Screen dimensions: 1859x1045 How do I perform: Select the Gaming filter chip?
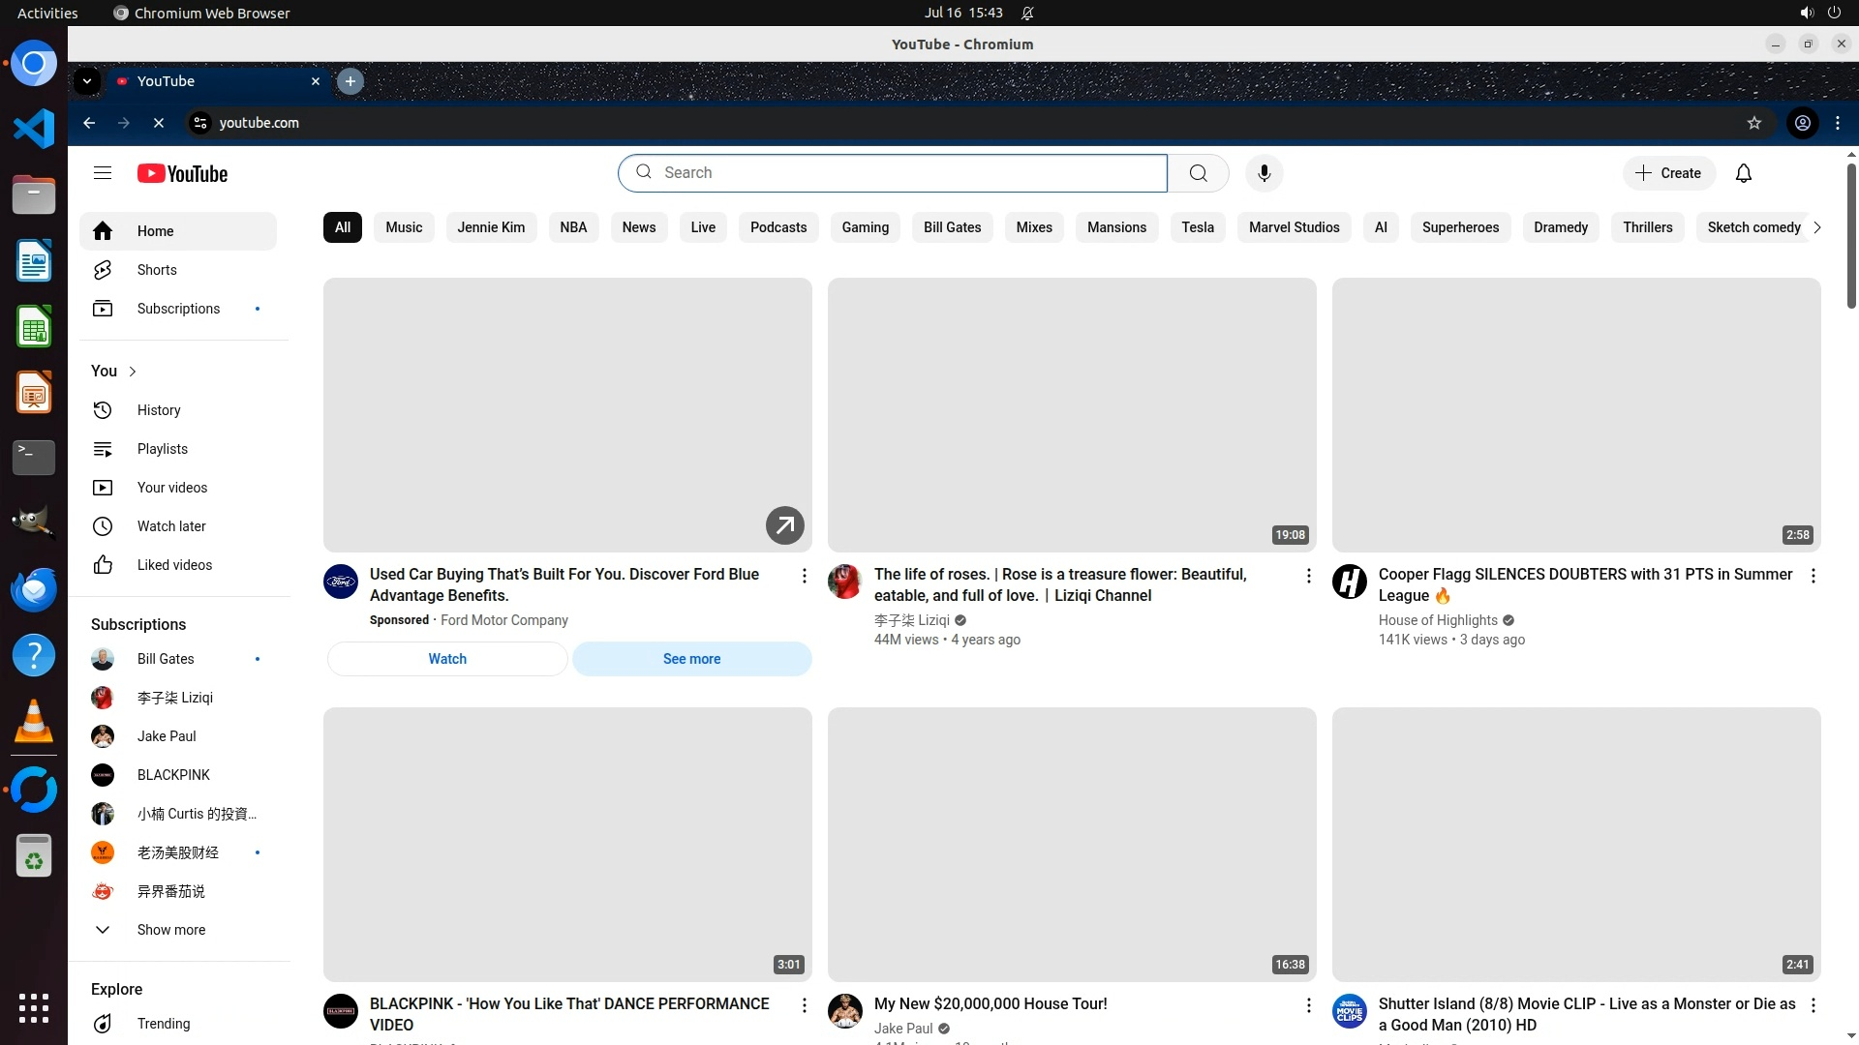865,227
